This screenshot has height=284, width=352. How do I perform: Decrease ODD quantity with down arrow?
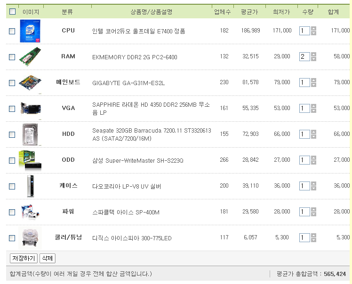[313, 162]
